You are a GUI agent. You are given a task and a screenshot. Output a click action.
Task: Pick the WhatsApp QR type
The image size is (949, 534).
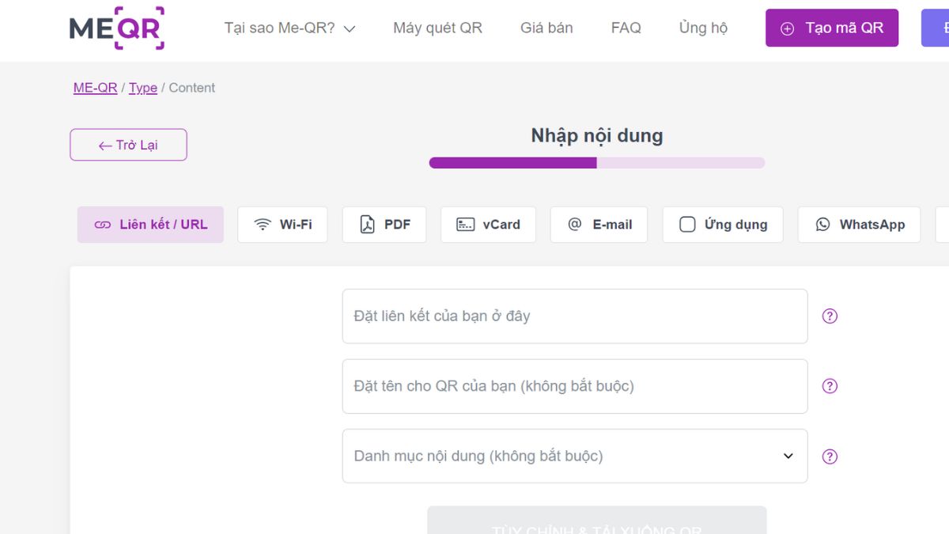click(x=859, y=225)
